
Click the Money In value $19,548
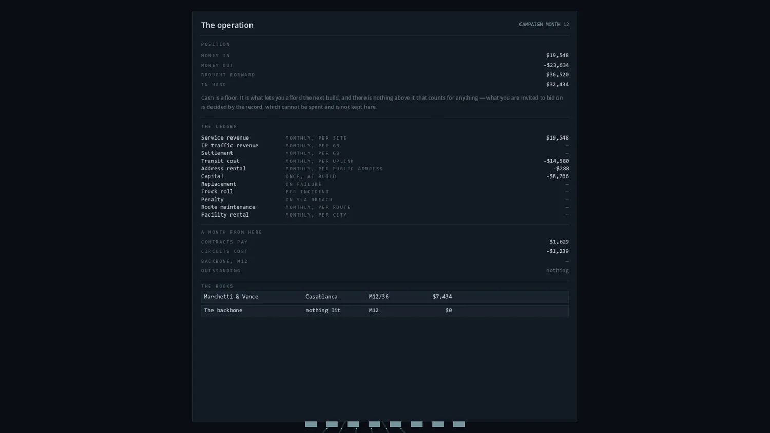click(557, 55)
